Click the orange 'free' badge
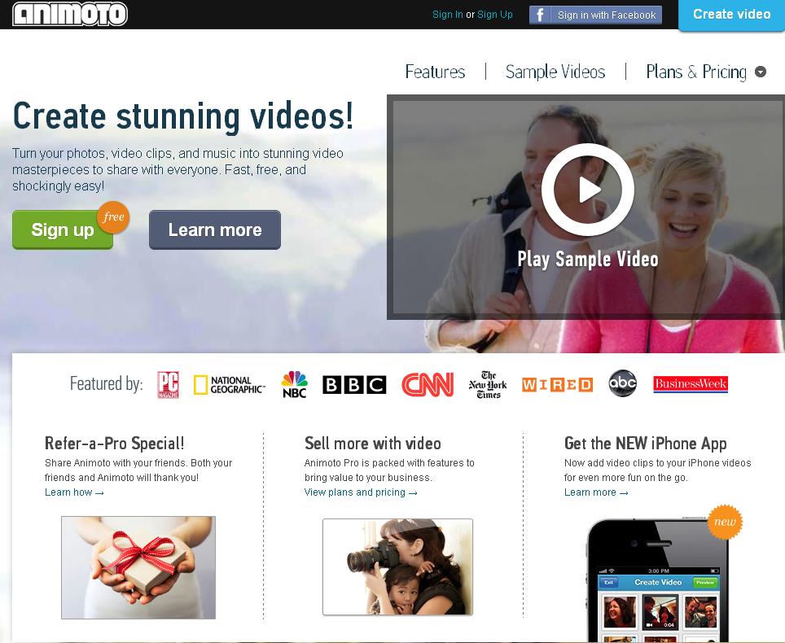This screenshot has width=785, height=643. click(x=113, y=217)
